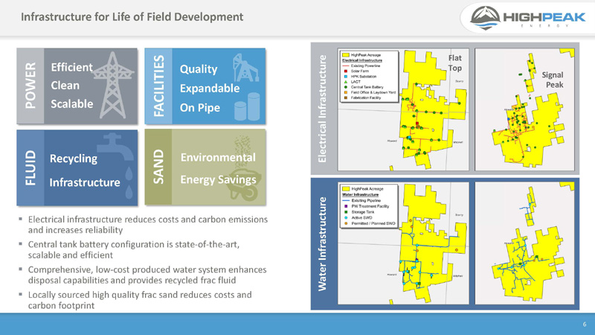
Task: Click the Signal Peak map label
Action: 553,80
